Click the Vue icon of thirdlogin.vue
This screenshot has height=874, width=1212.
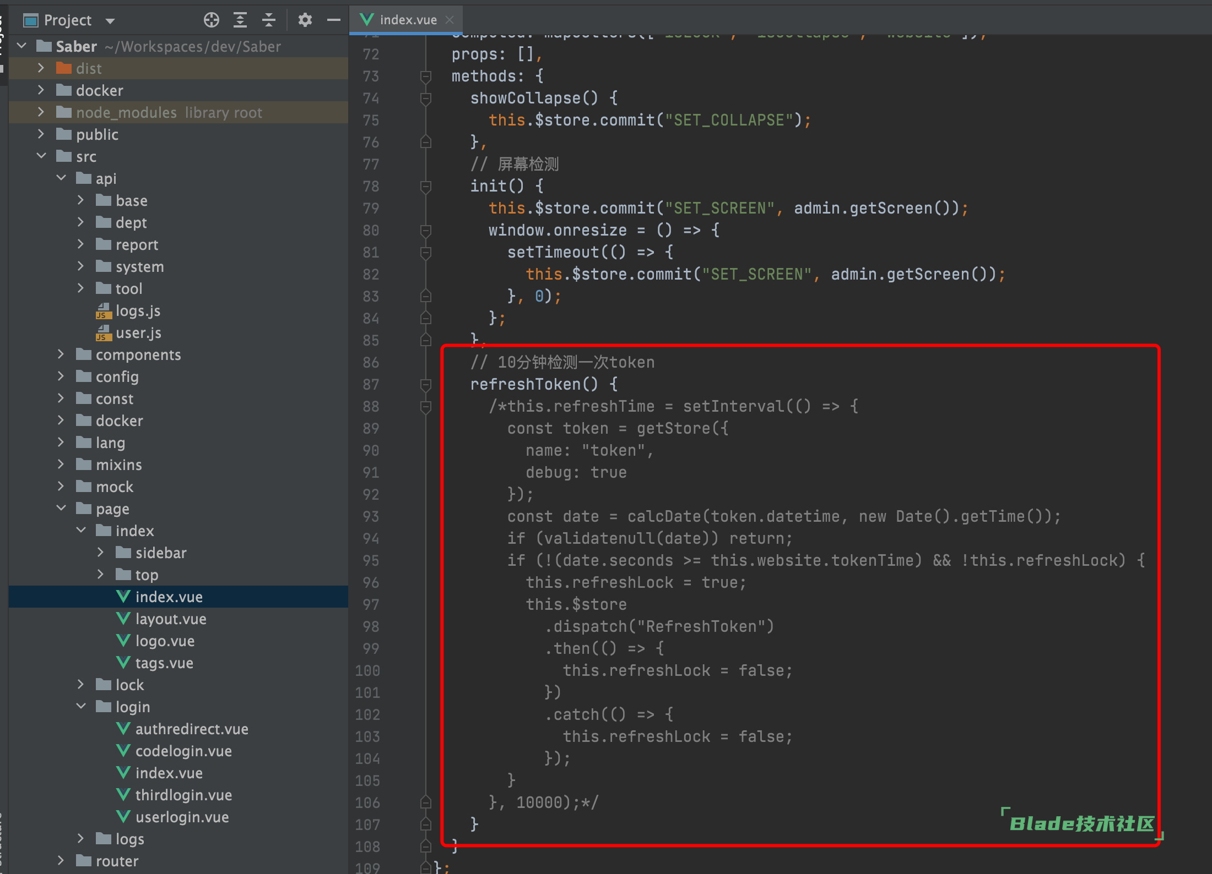point(123,795)
